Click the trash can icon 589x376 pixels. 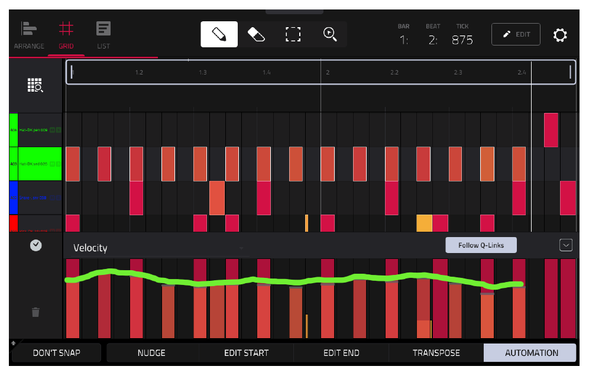tap(35, 312)
